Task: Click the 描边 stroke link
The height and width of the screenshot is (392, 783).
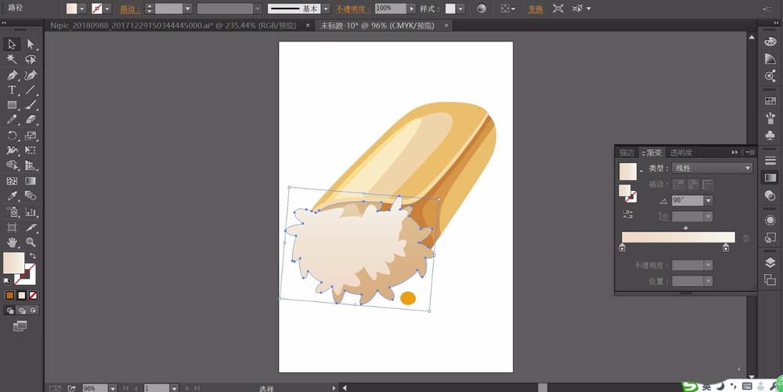Action: [x=130, y=9]
